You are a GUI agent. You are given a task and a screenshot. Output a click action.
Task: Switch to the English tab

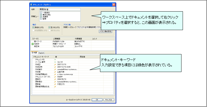point(41,53)
